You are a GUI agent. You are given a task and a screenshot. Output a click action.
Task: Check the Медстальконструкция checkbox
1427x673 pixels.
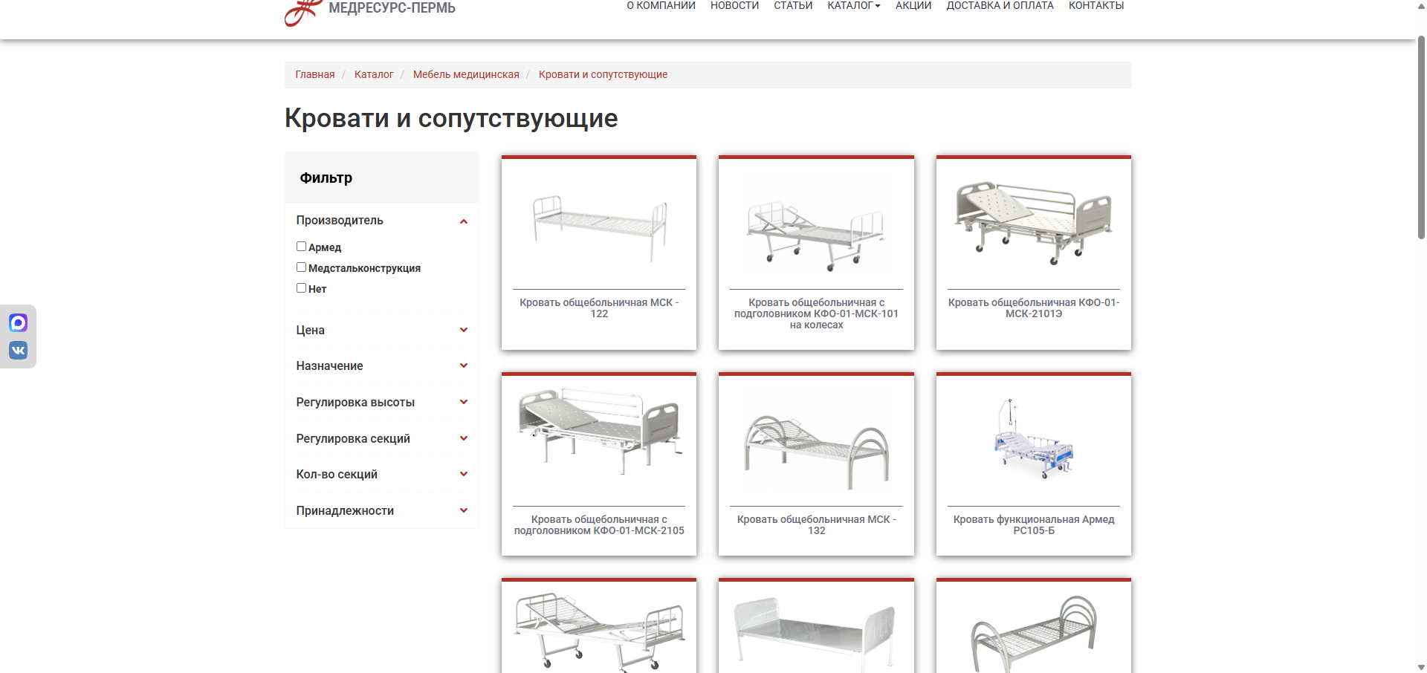click(301, 267)
